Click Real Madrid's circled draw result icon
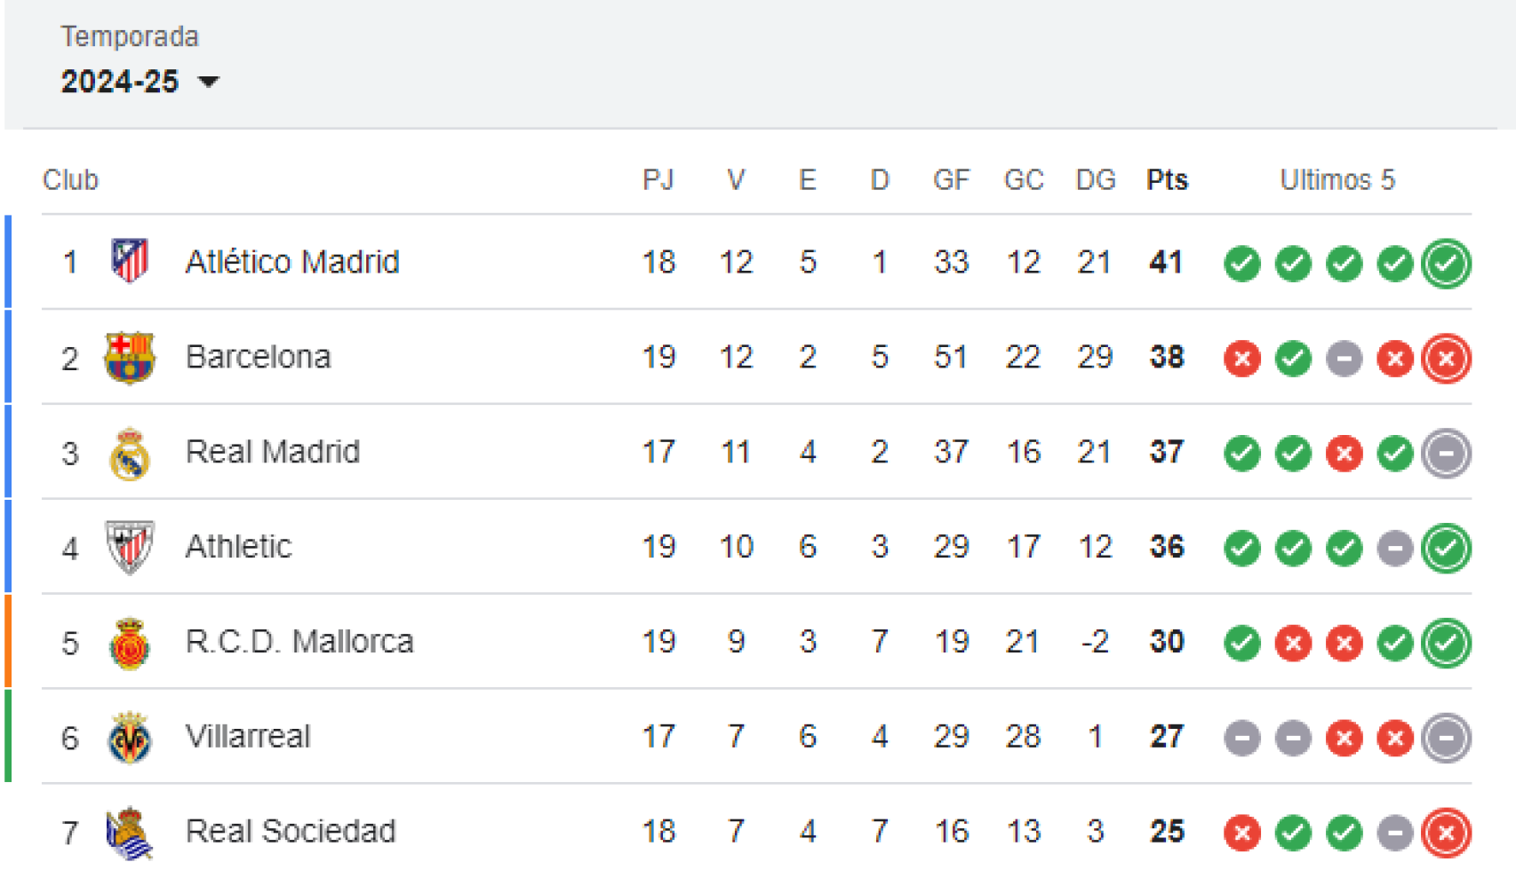Screen dimensions: 1516x870 click(x=1446, y=454)
